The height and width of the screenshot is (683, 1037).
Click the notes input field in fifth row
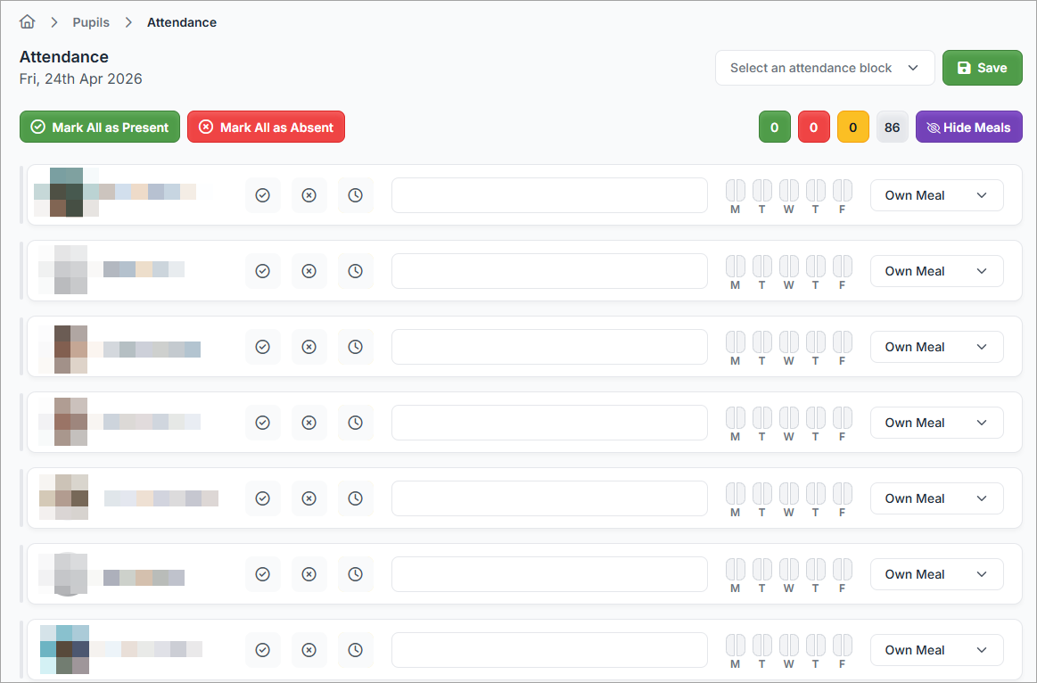(549, 498)
